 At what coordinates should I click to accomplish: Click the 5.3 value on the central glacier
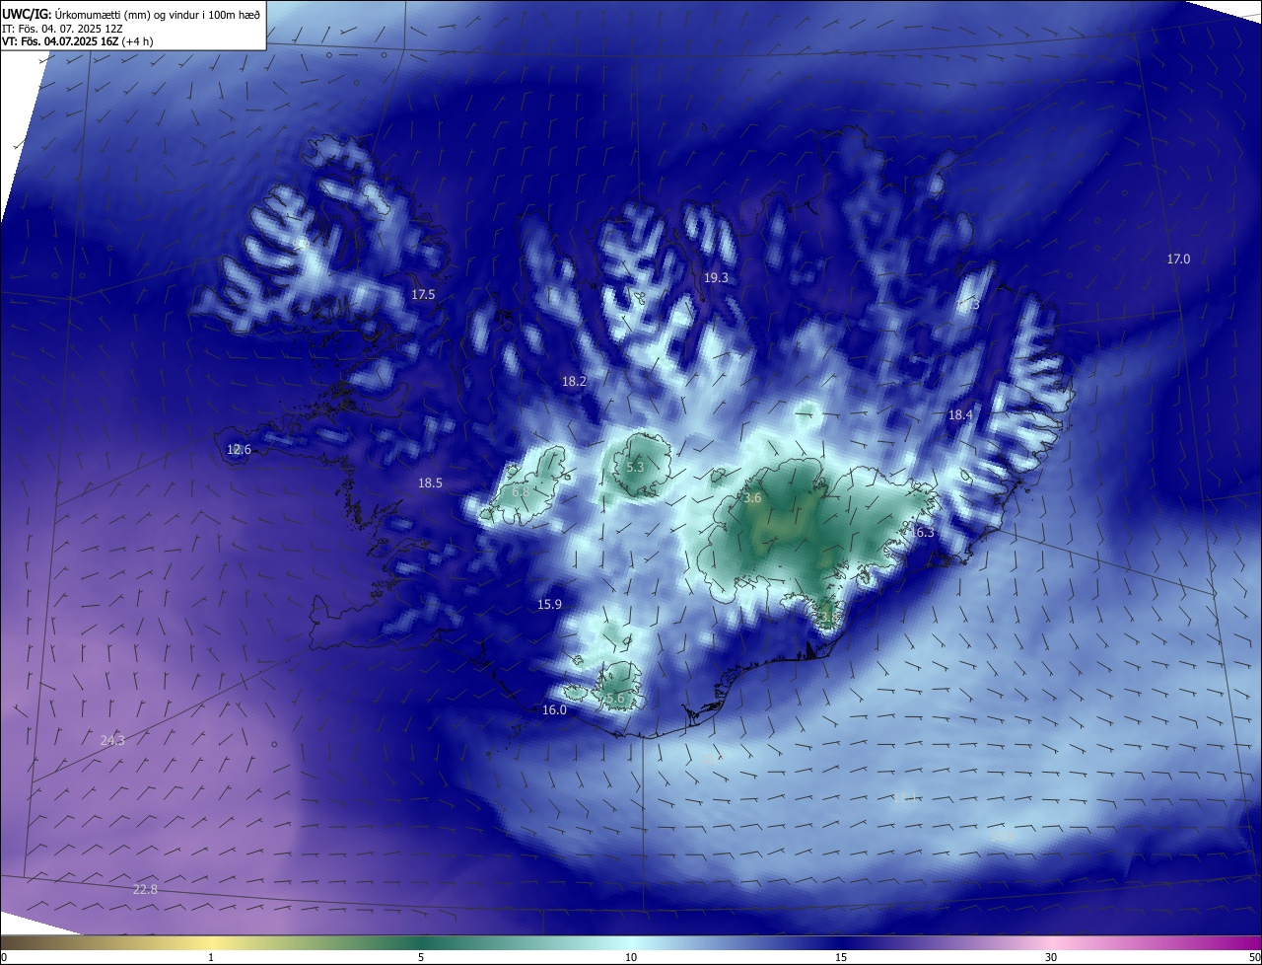(635, 467)
